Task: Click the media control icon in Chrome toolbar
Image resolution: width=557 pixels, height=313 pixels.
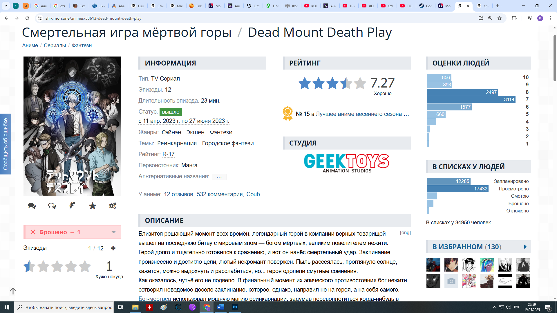Action: pyautogui.click(x=530, y=18)
